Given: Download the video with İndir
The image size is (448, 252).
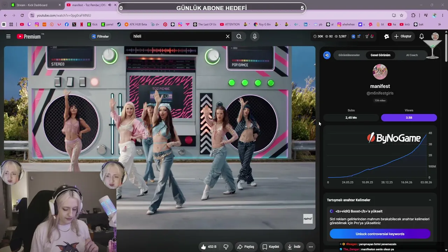Looking at the screenshot, I should tap(294, 247).
